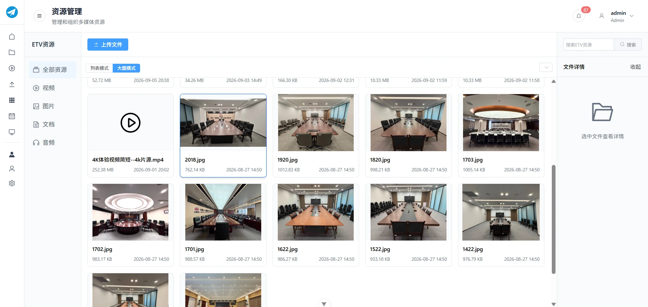Open the home icon in sidebar
The height and width of the screenshot is (307, 648).
pyautogui.click(x=12, y=36)
